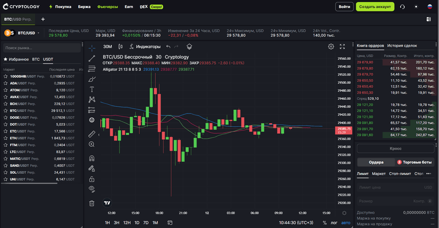Set chart range to 1M
Screen dimensions: 439x228
click(155, 223)
